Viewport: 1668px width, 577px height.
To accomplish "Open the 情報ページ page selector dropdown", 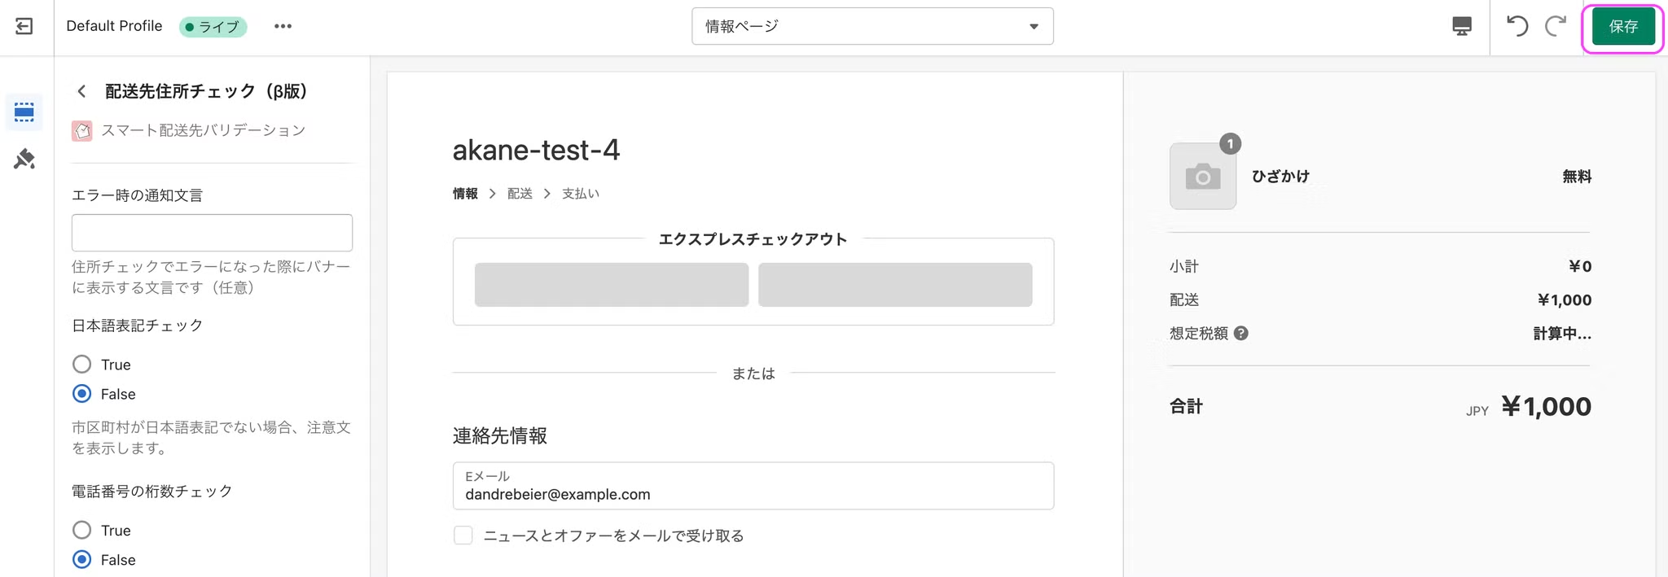I will click(872, 27).
